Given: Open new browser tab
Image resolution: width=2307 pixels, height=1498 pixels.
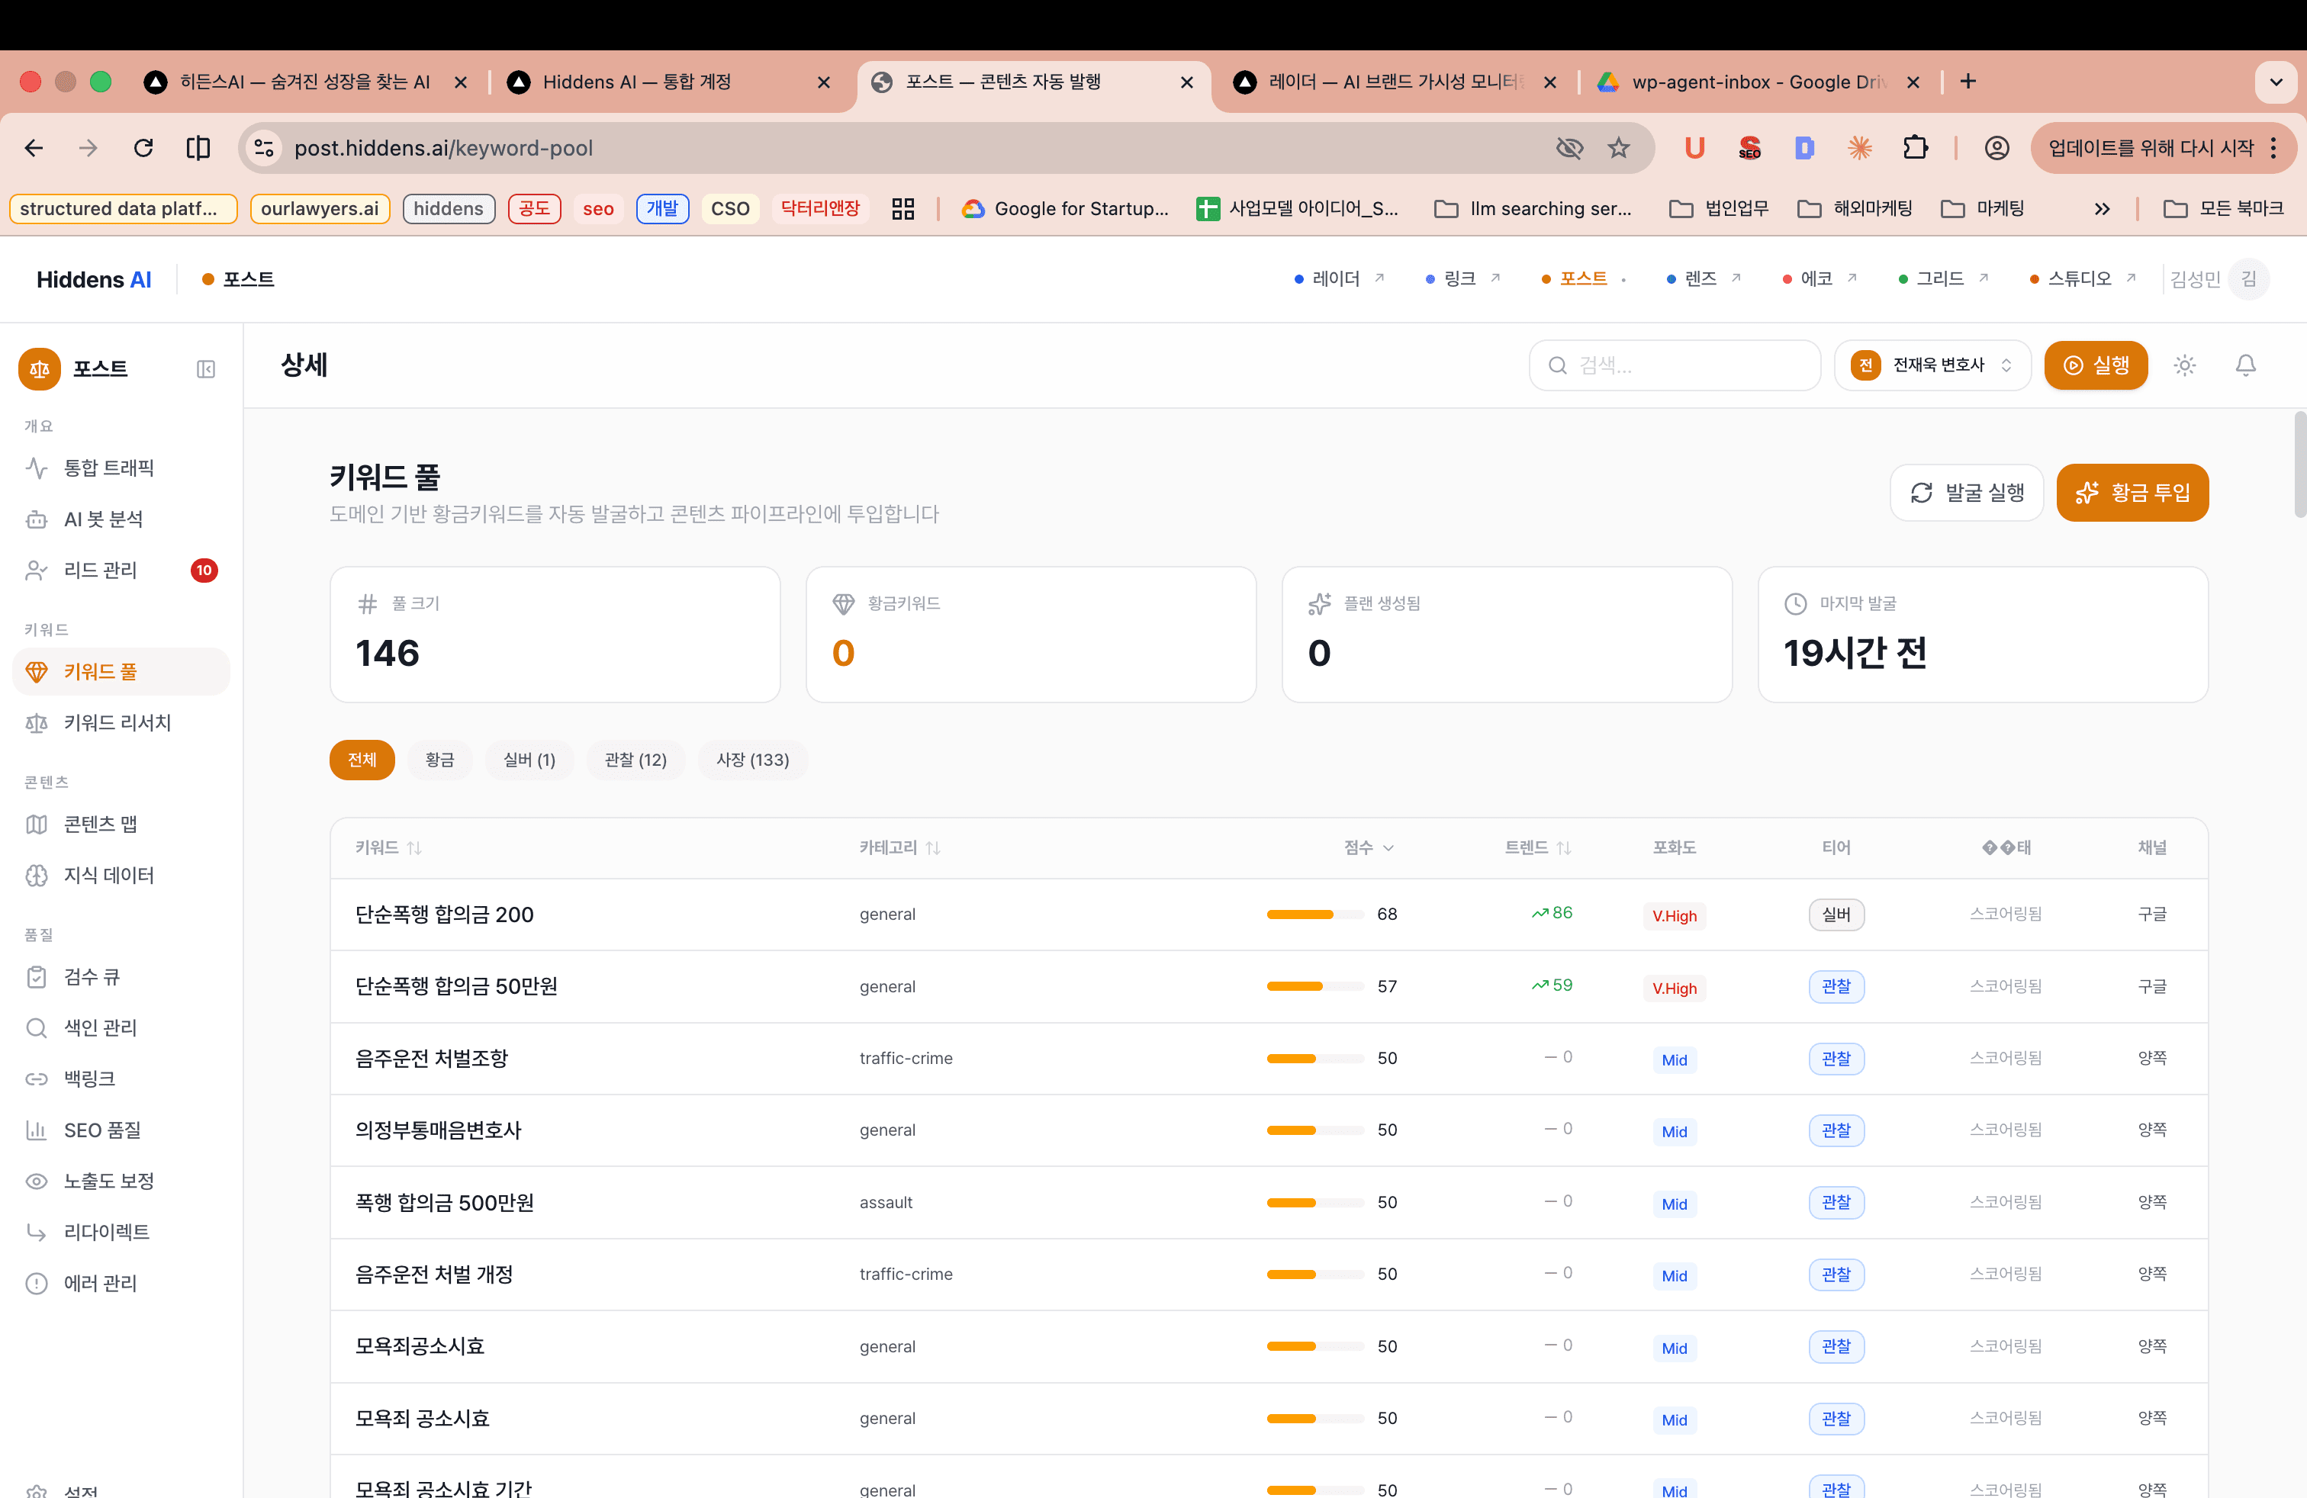Looking at the screenshot, I should click(x=1968, y=82).
